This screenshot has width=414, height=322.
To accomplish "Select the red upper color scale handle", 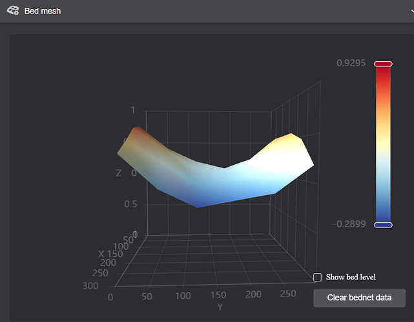I will tap(383, 64).
